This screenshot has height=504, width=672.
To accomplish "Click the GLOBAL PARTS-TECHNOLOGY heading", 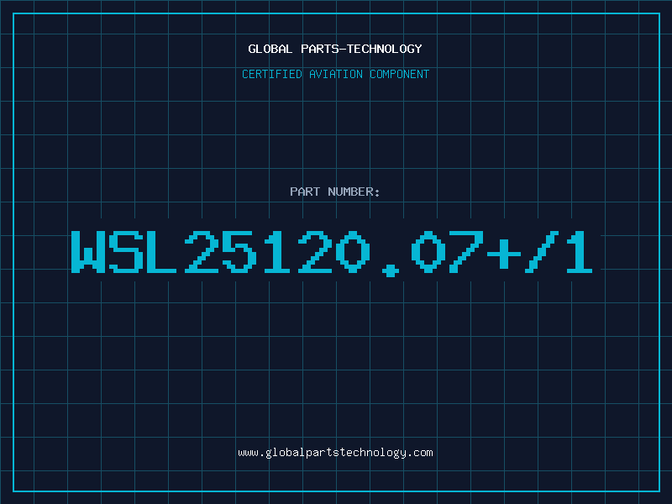I will point(335,49).
